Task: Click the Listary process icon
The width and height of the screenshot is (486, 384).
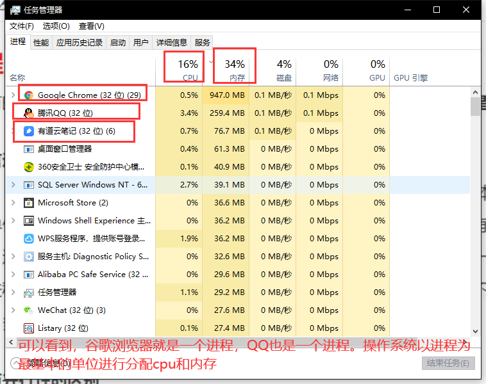Action: tap(29, 328)
